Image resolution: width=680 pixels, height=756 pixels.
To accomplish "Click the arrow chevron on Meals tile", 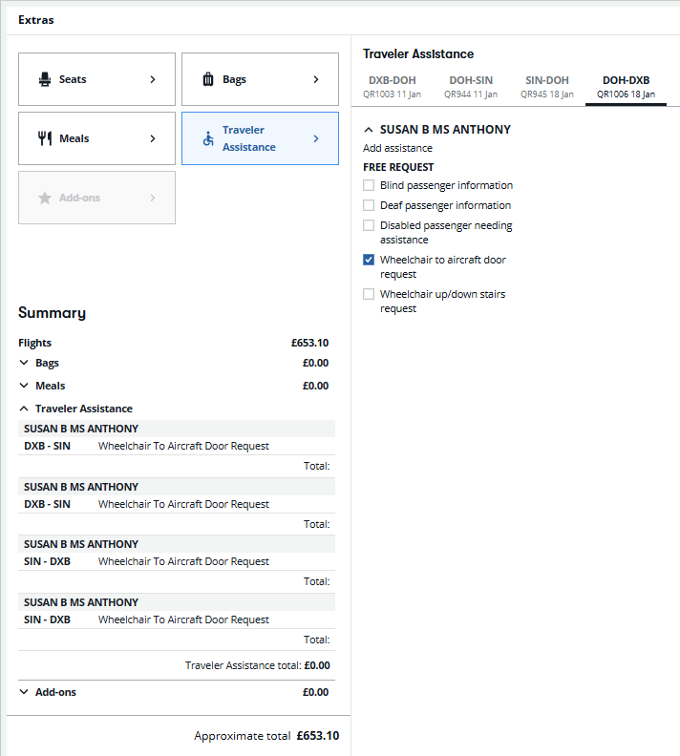I will (x=153, y=138).
